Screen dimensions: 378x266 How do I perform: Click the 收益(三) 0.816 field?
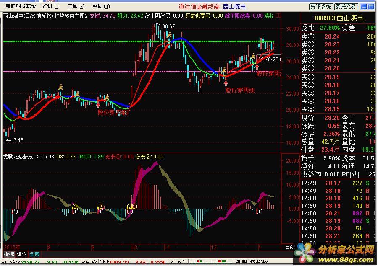[320, 174]
